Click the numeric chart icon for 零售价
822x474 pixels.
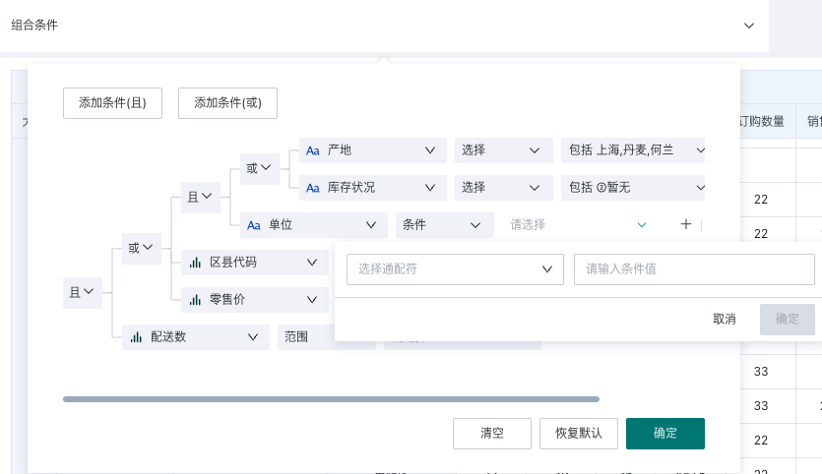click(x=195, y=299)
